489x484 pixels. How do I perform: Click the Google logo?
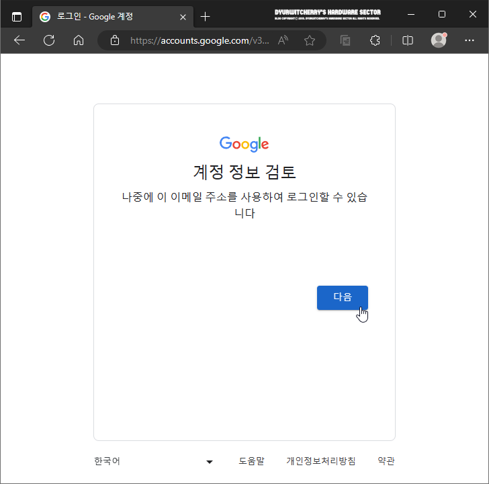(x=244, y=144)
